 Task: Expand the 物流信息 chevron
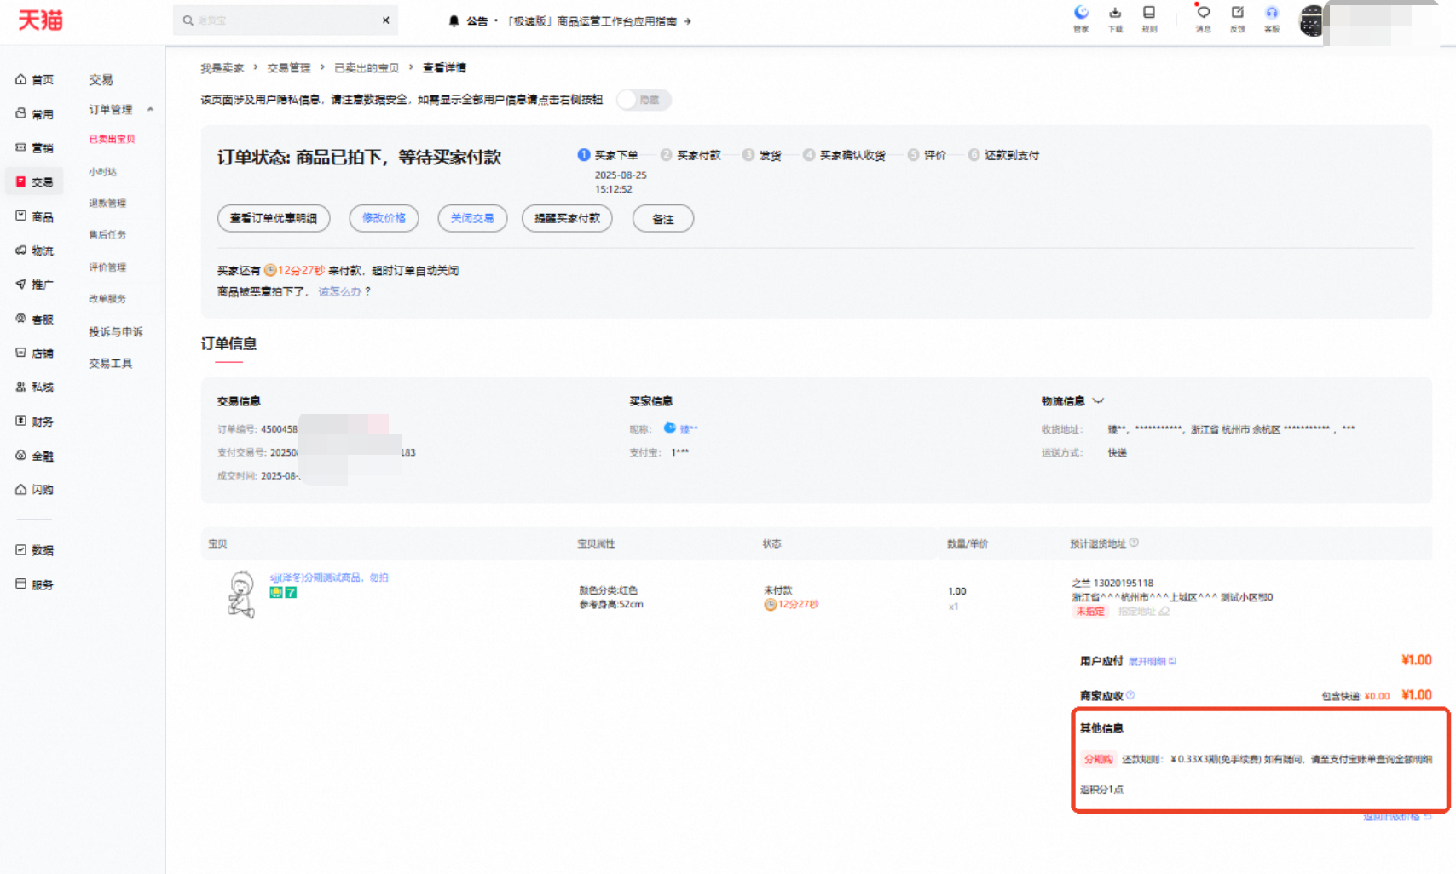(x=1098, y=400)
